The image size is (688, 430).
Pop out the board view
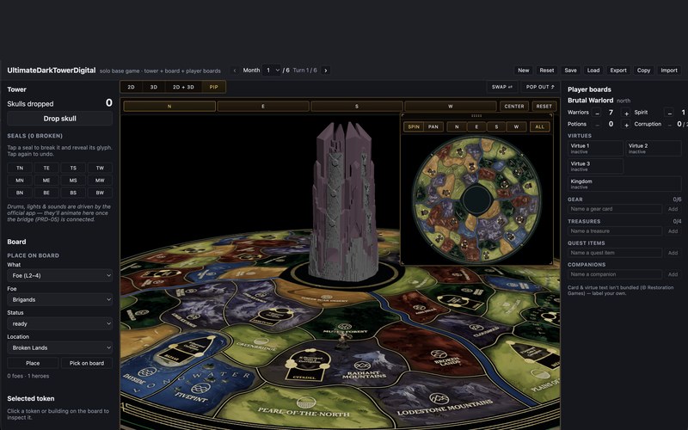[540, 87]
